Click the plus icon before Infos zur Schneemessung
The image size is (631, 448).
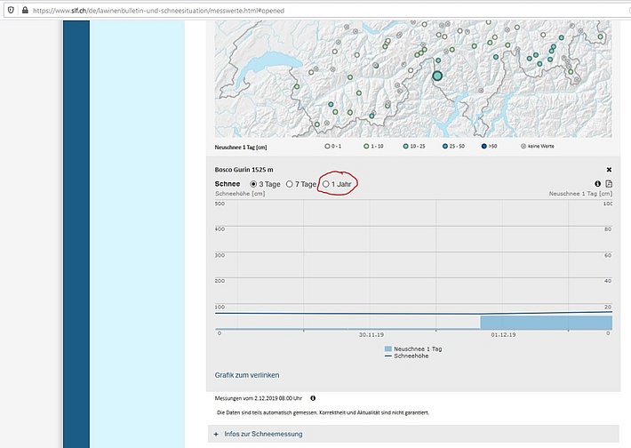pos(216,434)
